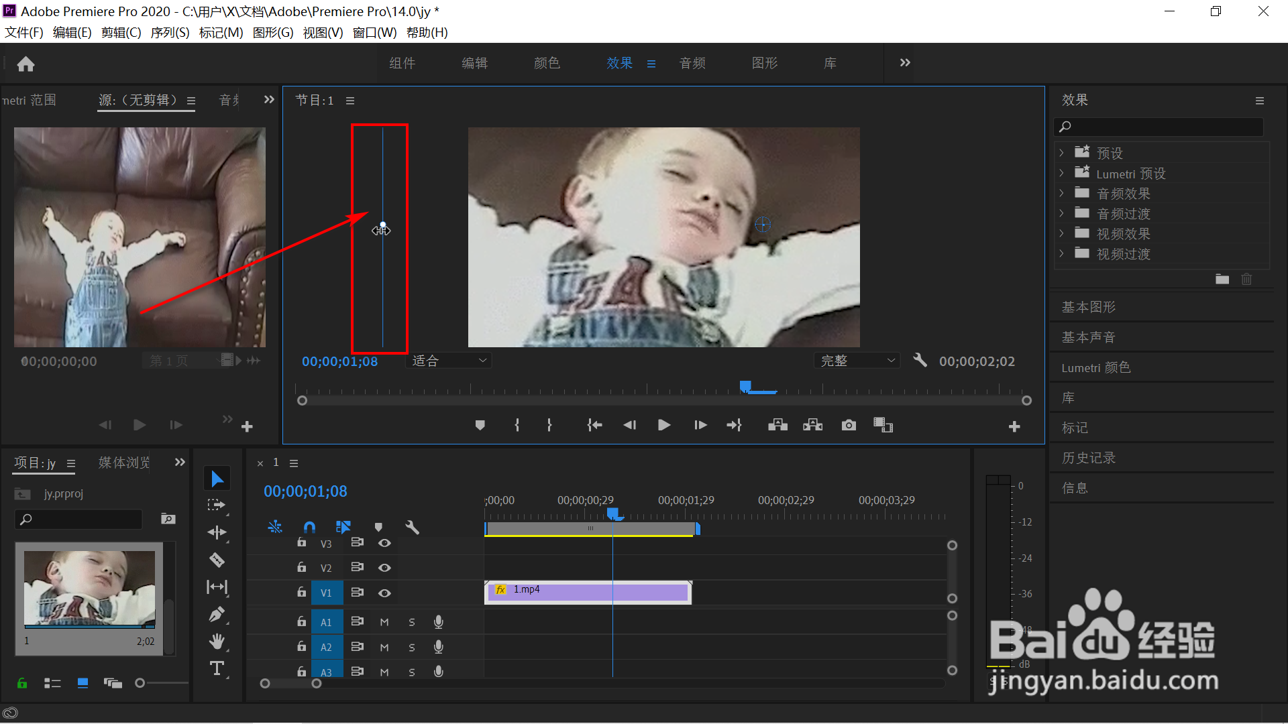Image resolution: width=1288 pixels, height=724 pixels.
Task: Select the Ripple Edit tool
Action: [x=217, y=532]
